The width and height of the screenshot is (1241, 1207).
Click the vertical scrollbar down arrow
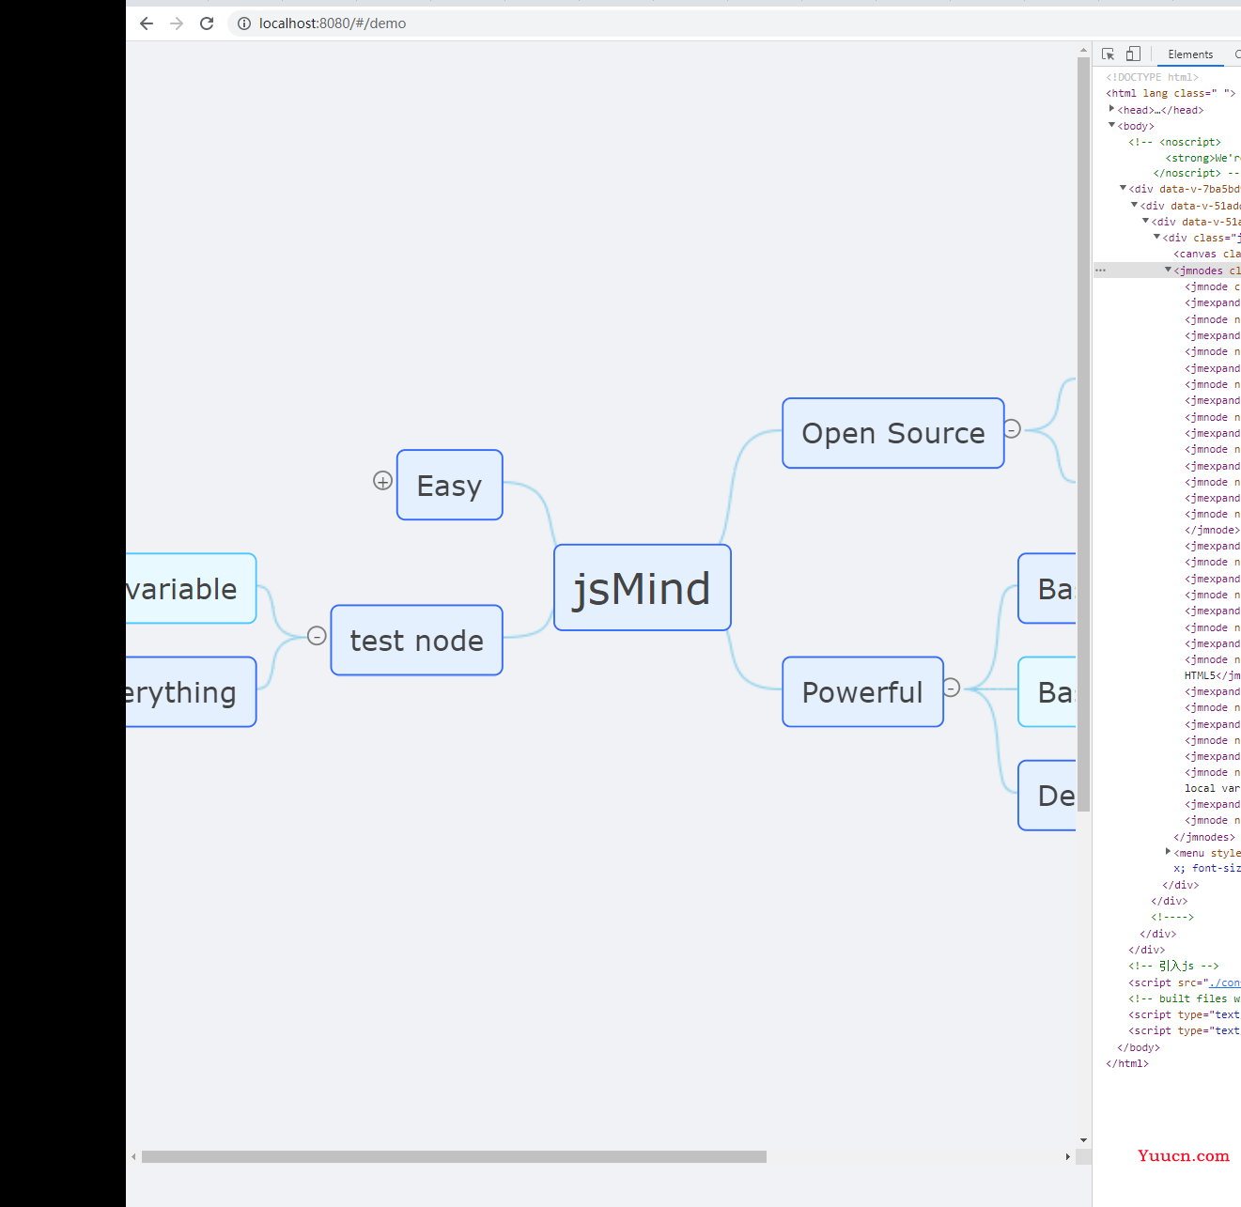coord(1083,1140)
